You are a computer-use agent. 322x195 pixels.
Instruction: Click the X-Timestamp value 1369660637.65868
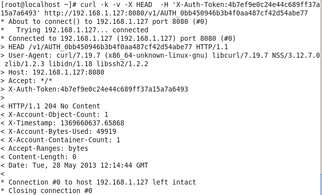[x=92, y=123]
